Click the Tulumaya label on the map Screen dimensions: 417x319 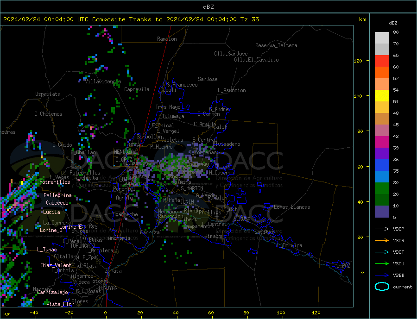point(173,116)
